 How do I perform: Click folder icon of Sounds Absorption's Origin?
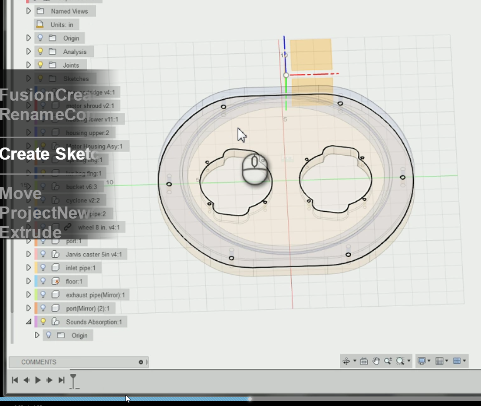(61, 335)
